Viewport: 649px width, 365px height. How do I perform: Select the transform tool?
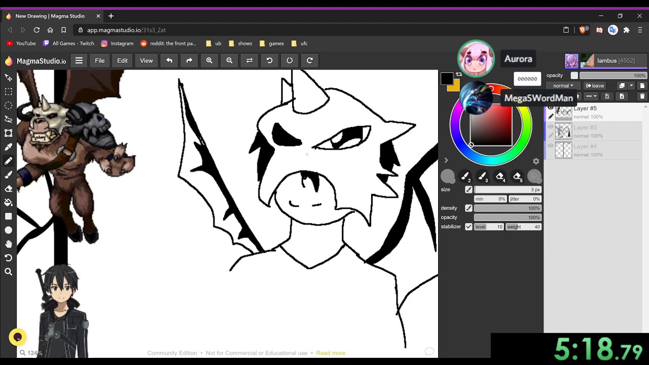[9, 133]
